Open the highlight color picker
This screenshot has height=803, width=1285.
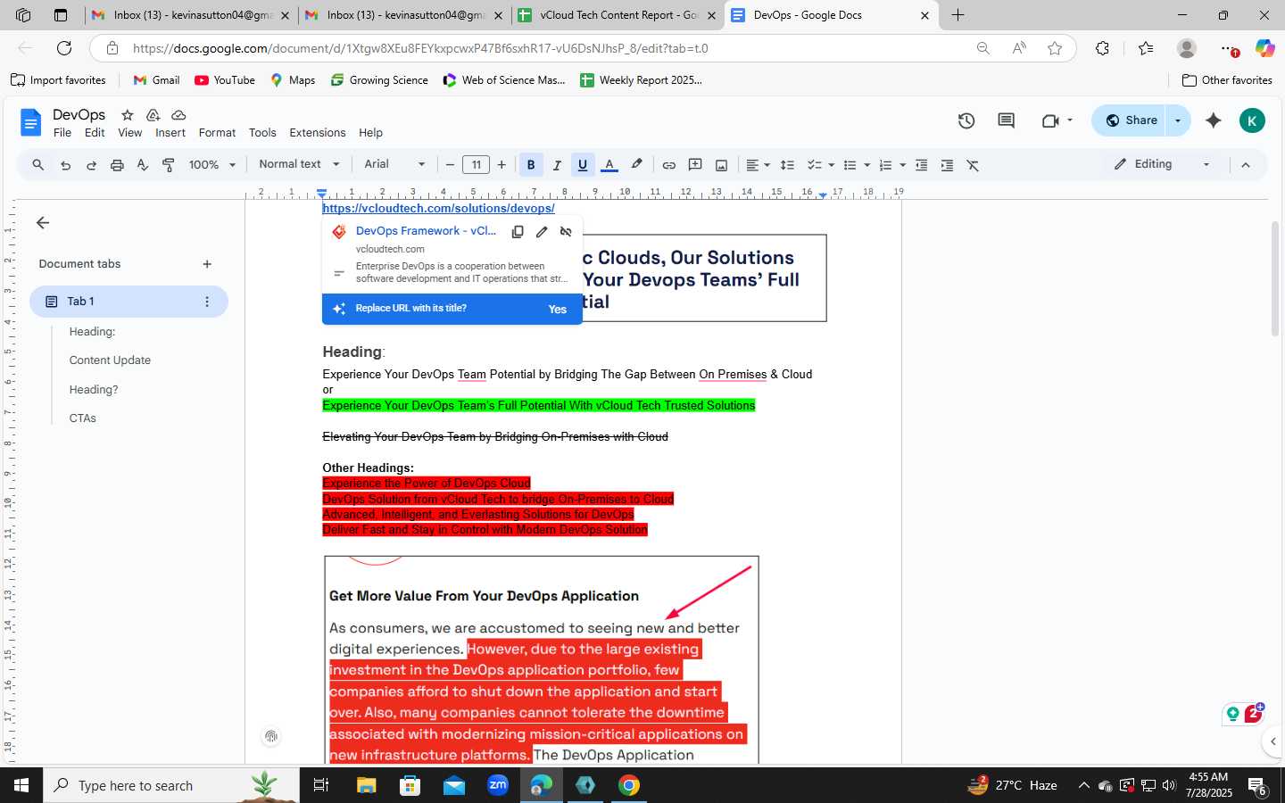pyautogui.click(x=636, y=165)
